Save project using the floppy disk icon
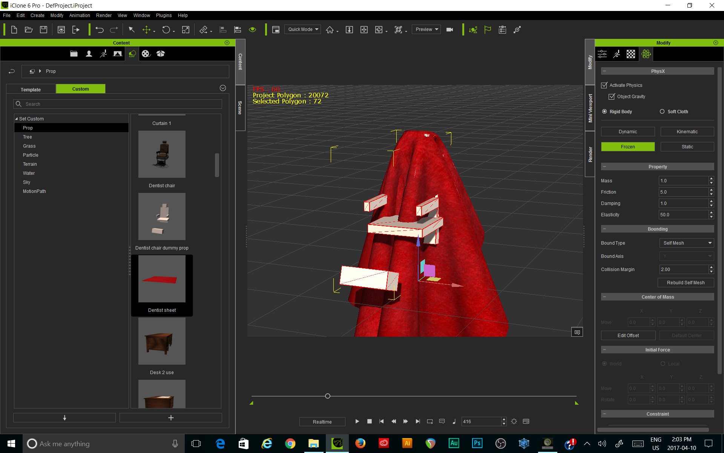The height and width of the screenshot is (453, 724). click(43, 29)
